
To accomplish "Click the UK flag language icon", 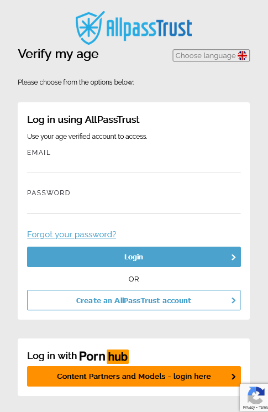I will tap(242, 55).
